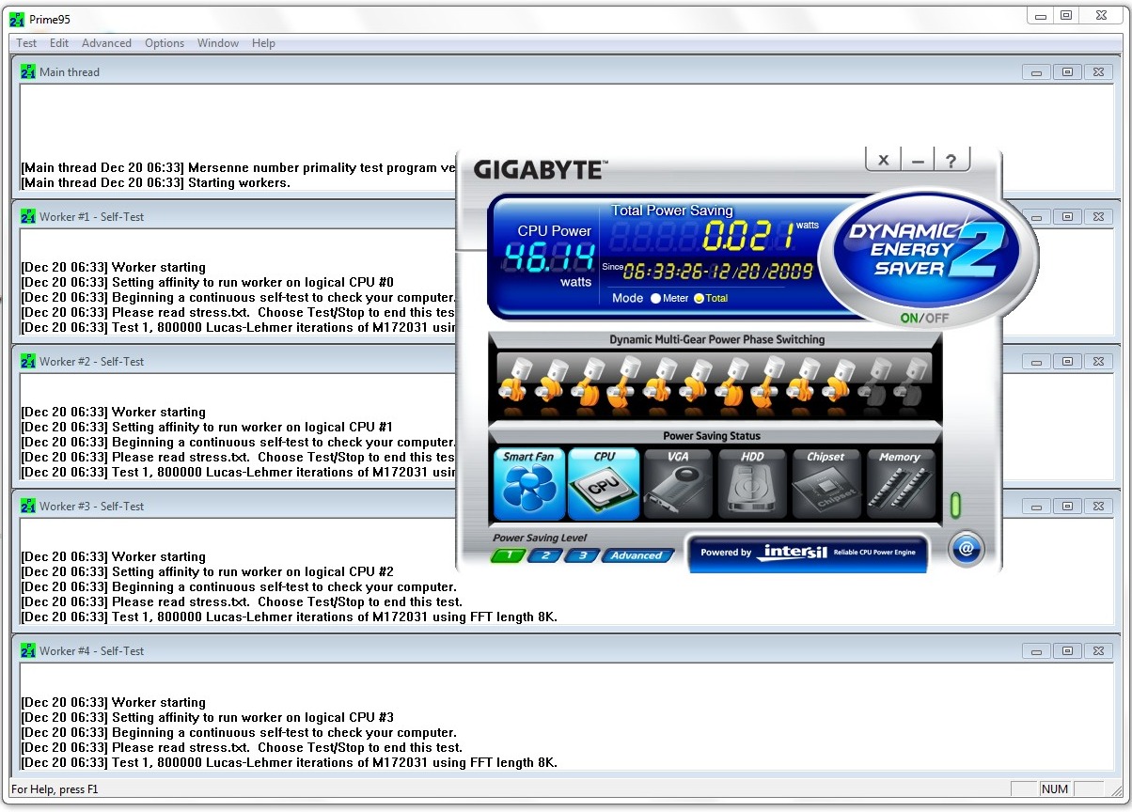Toggle Smart Fan power saving

tap(528, 484)
